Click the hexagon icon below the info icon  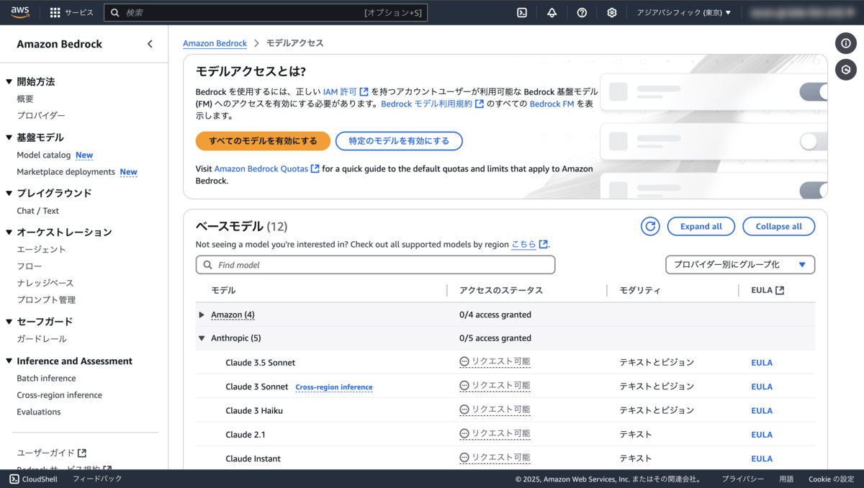[846, 70]
